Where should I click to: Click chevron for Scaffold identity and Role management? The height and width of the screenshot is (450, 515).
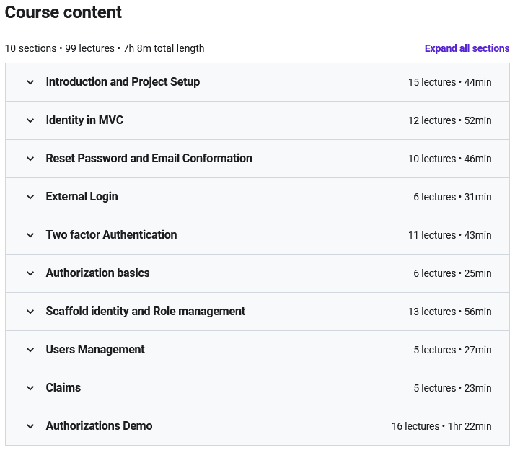(x=30, y=312)
